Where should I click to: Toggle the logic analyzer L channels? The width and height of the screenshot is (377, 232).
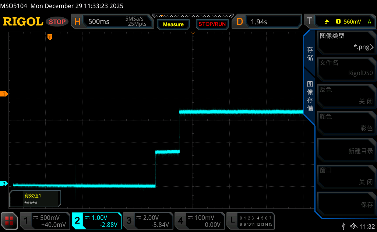[x=250, y=221]
